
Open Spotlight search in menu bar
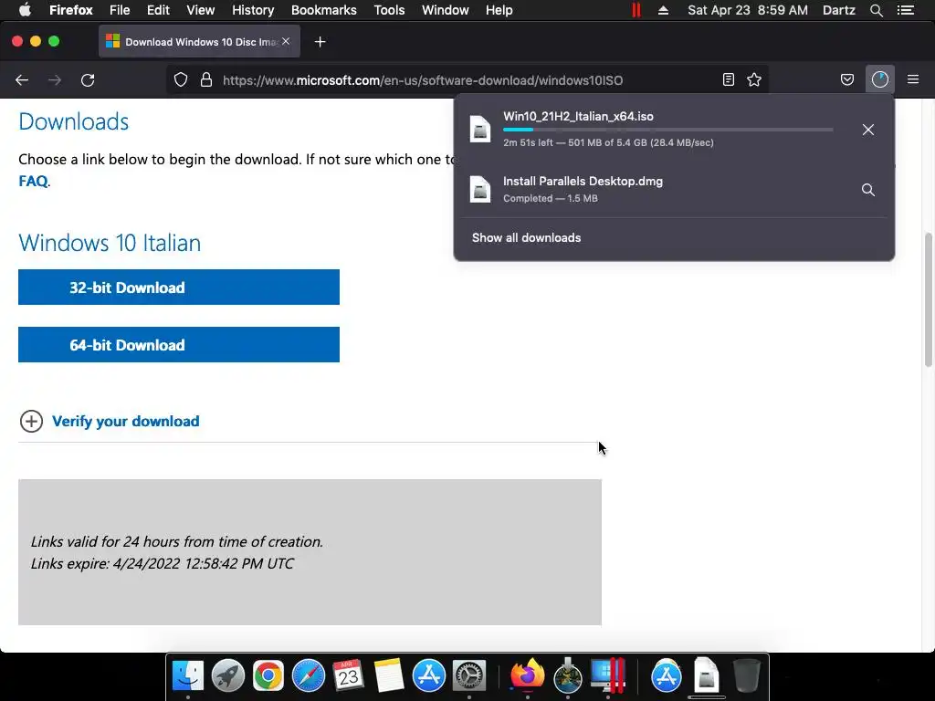(x=876, y=10)
